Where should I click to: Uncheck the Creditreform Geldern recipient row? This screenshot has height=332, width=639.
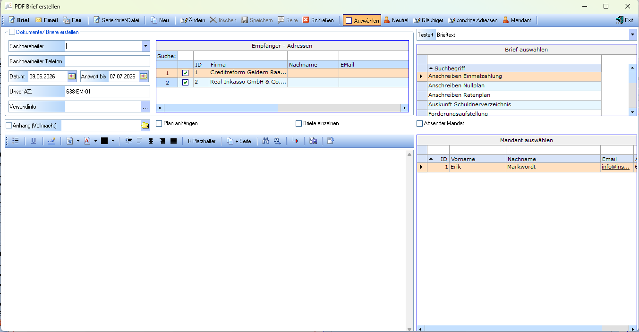[185, 73]
